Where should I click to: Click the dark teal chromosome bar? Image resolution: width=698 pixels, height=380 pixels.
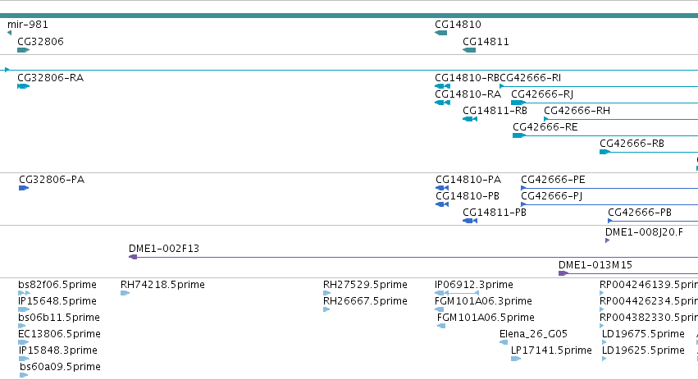349,16
